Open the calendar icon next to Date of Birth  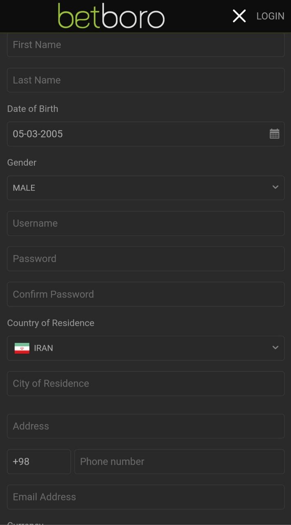click(275, 133)
